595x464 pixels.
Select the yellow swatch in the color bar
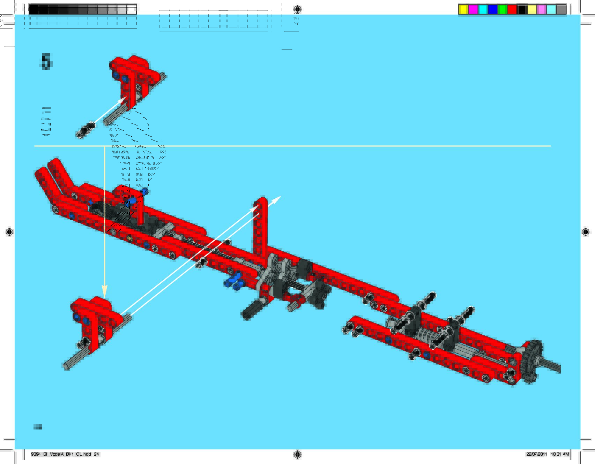click(x=463, y=9)
